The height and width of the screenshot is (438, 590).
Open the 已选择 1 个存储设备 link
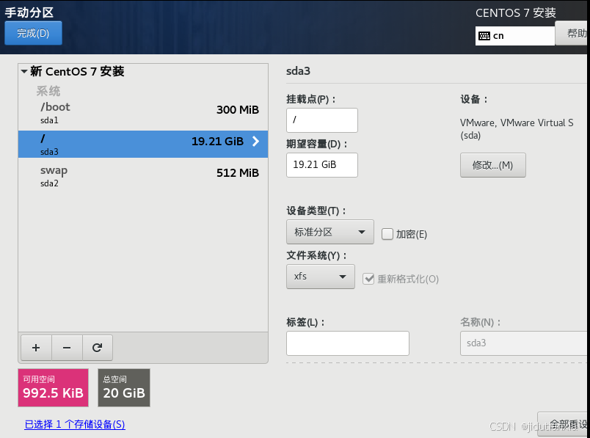[74, 425]
